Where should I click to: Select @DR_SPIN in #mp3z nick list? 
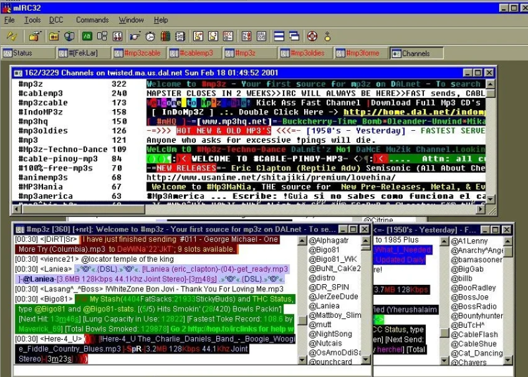pyautogui.click(x=329, y=287)
